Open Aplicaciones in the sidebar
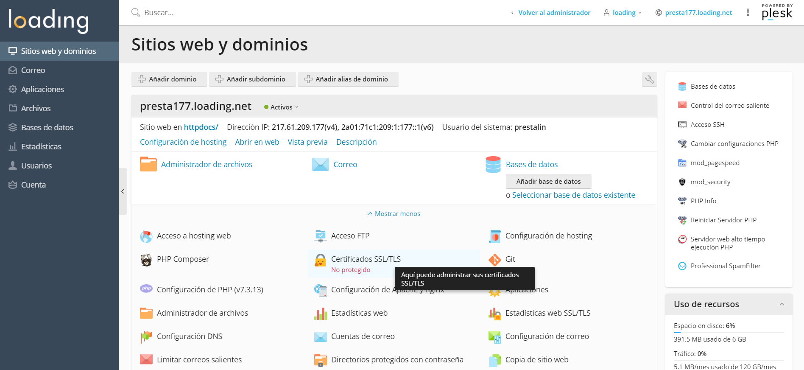Viewport: 804px width, 370px height. [59, 89]
